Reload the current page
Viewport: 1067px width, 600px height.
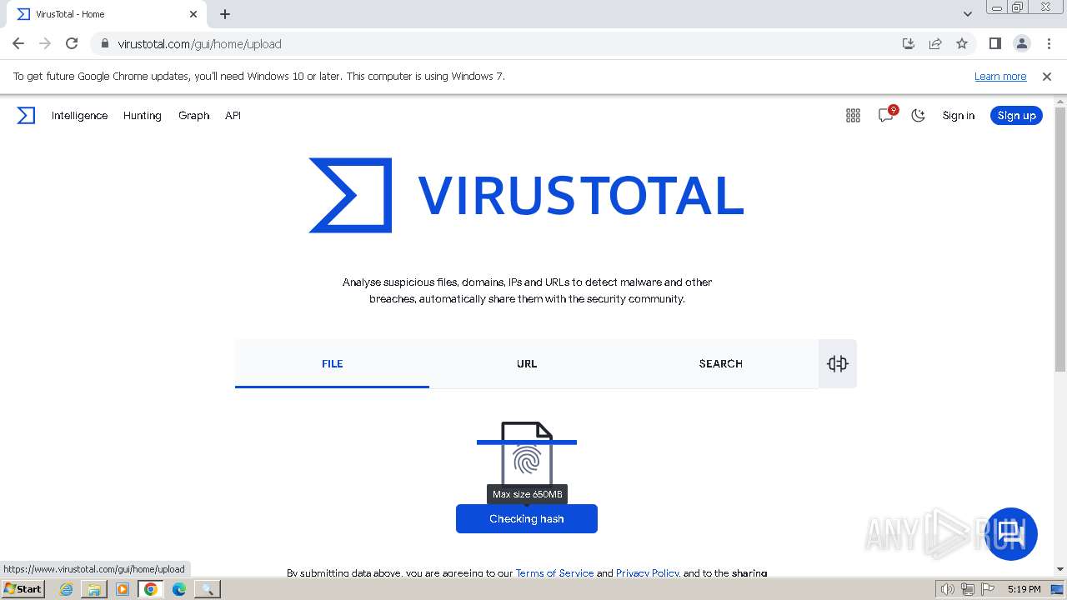72,43
